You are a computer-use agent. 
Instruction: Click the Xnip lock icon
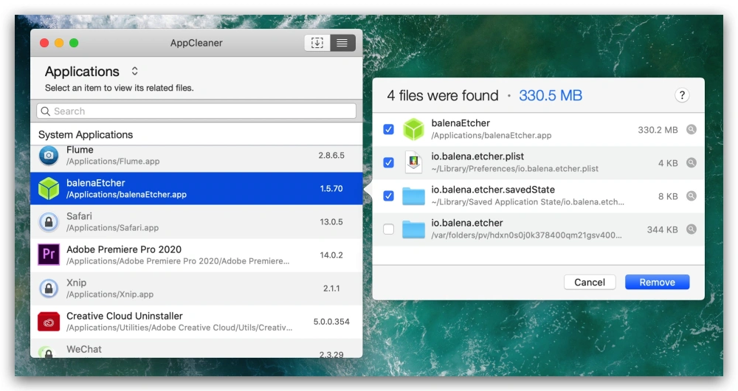[x=49, y=288]
